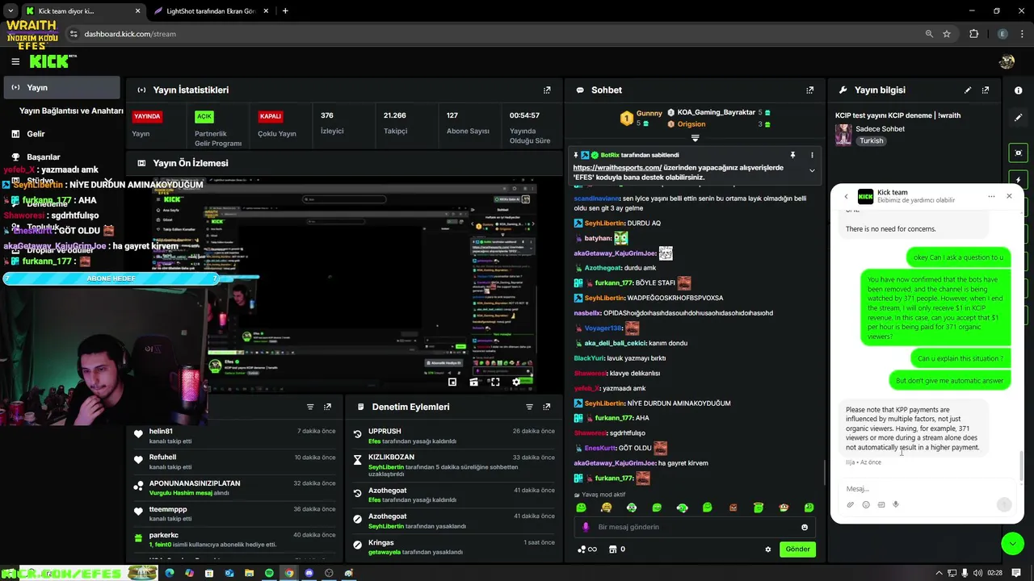
Task: Filter the Denetim Eylemleri list
Action: pyautogui.click(x=529, y=407)
